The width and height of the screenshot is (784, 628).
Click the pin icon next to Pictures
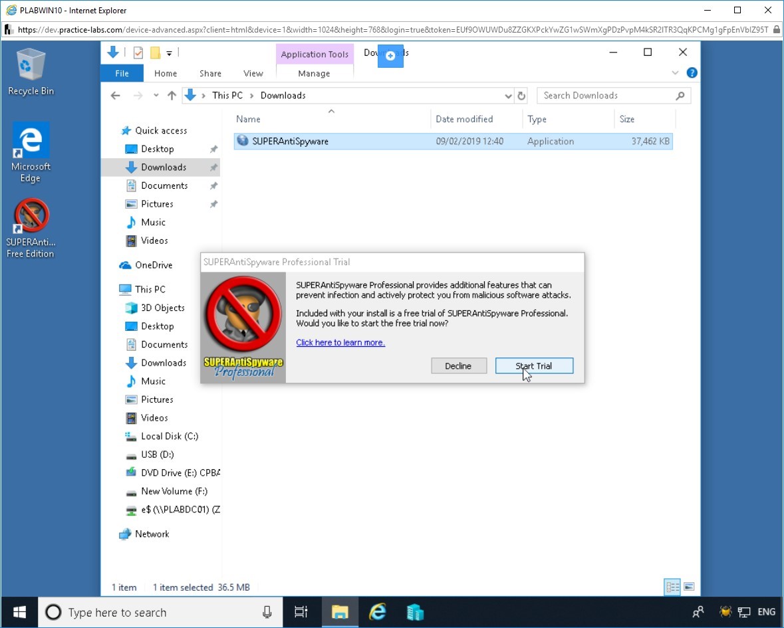coord(213,204)
